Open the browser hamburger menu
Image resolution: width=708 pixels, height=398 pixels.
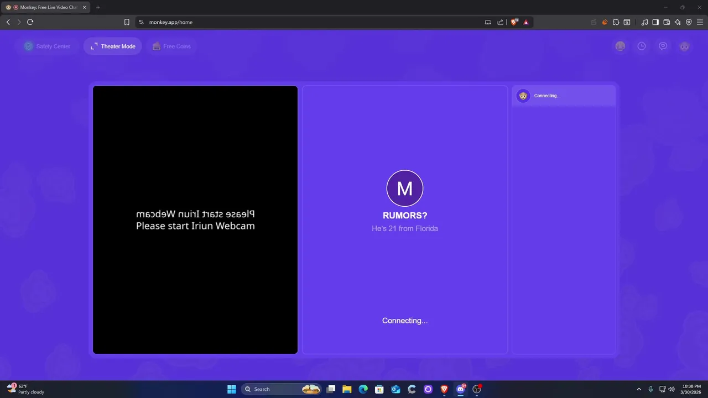700,22
